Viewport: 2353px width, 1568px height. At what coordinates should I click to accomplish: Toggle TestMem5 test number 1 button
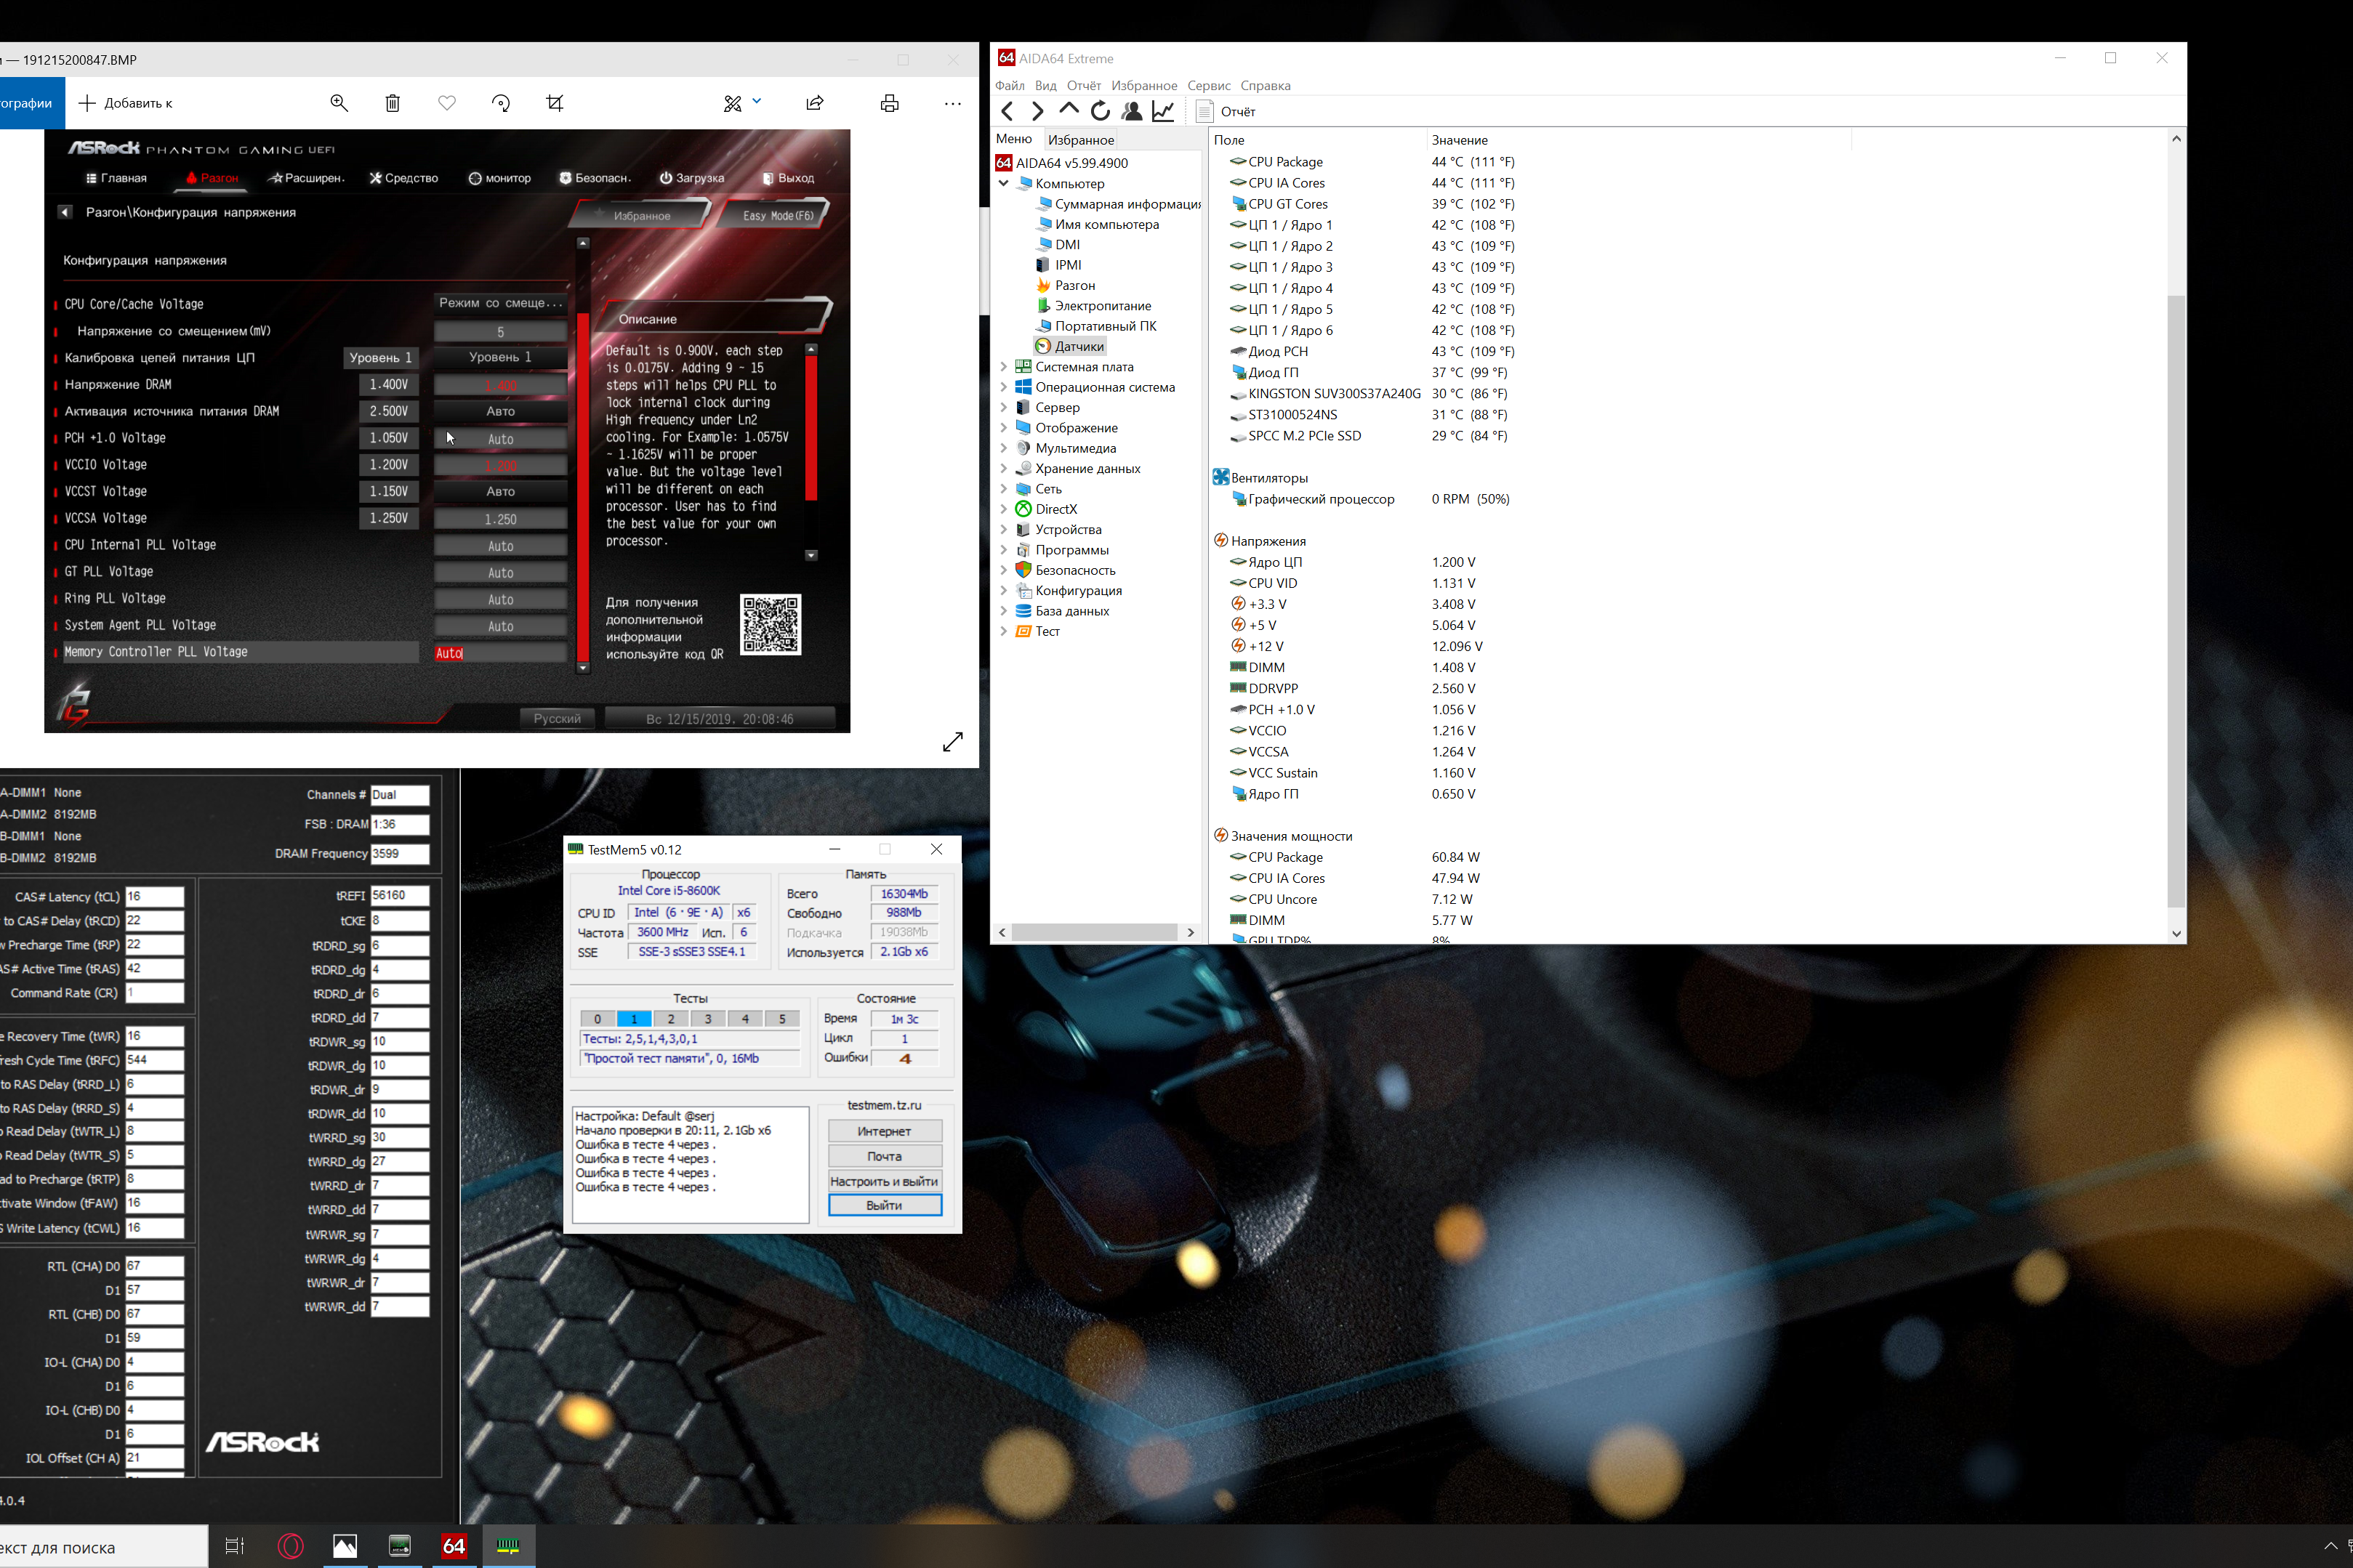point(635,1019)
